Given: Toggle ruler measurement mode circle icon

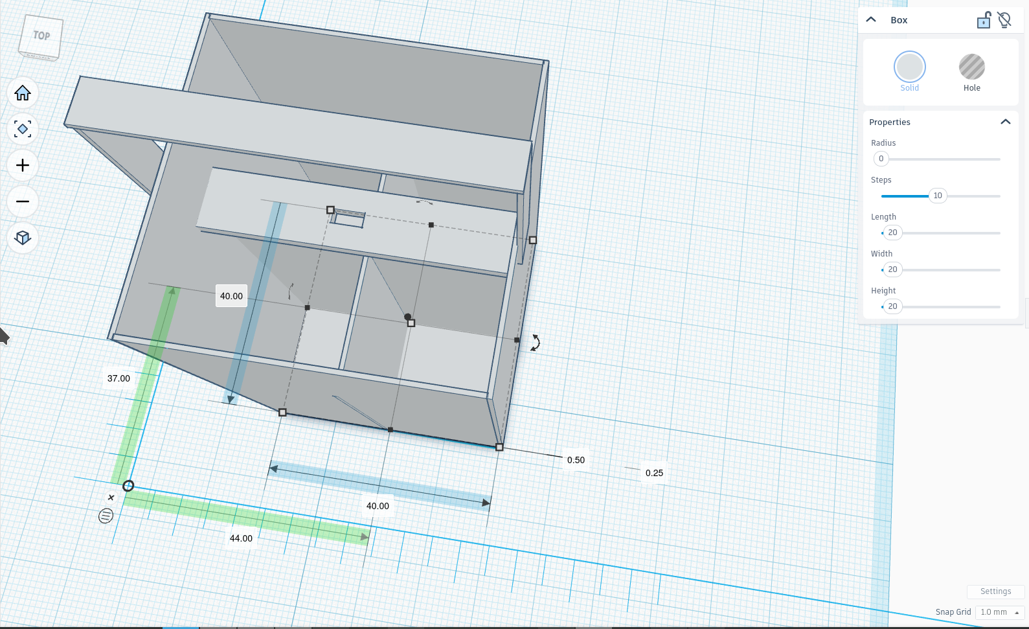Looking at the screenshot, I should pyautogui.click(x=106, y=516).
